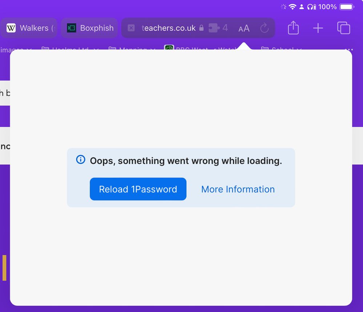Image resolution: width=363 pixels, height=312 pixels.
Task: Open the More Information link
Action: coord(238,189)
